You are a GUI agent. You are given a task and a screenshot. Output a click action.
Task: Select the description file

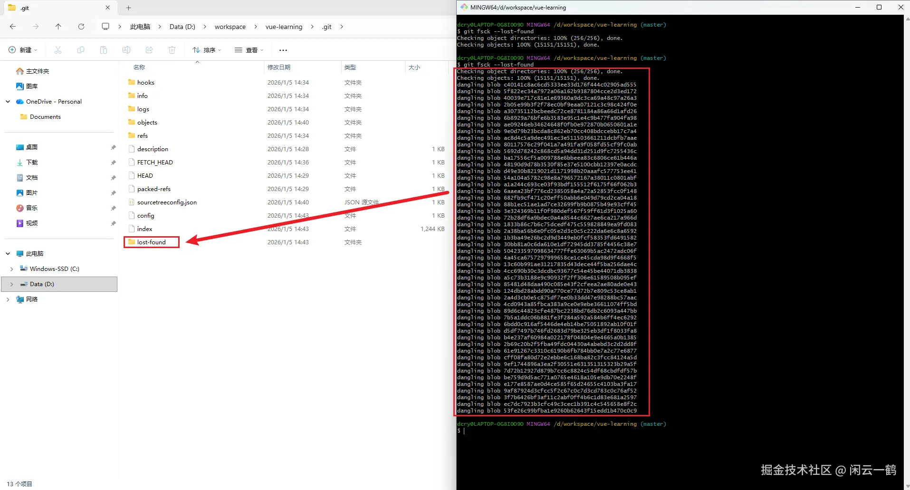point(153,149)
